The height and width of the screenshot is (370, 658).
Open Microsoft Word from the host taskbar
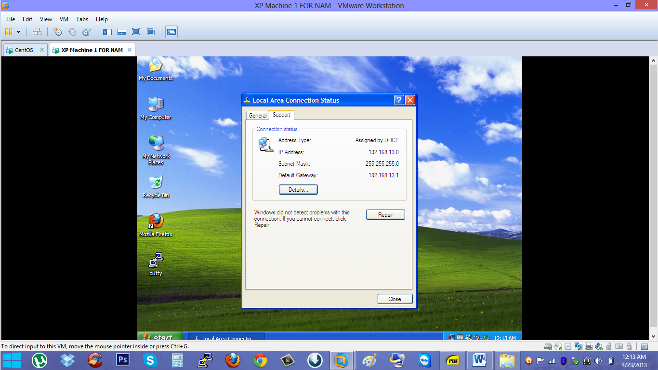[479, 360]
